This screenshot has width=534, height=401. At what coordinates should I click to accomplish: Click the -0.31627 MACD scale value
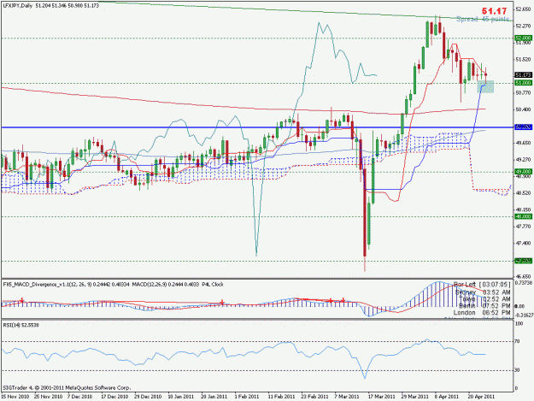524,315
